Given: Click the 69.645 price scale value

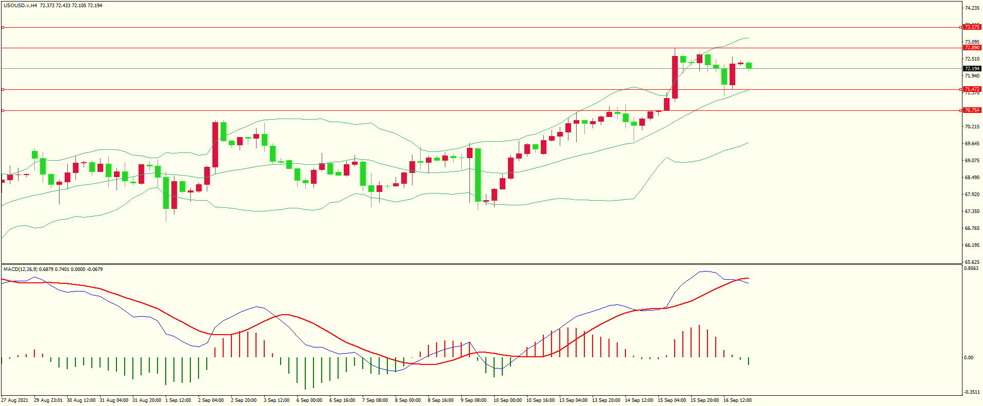Looking at the screenshot, I should pyautogui.click(x=972, y=144).
